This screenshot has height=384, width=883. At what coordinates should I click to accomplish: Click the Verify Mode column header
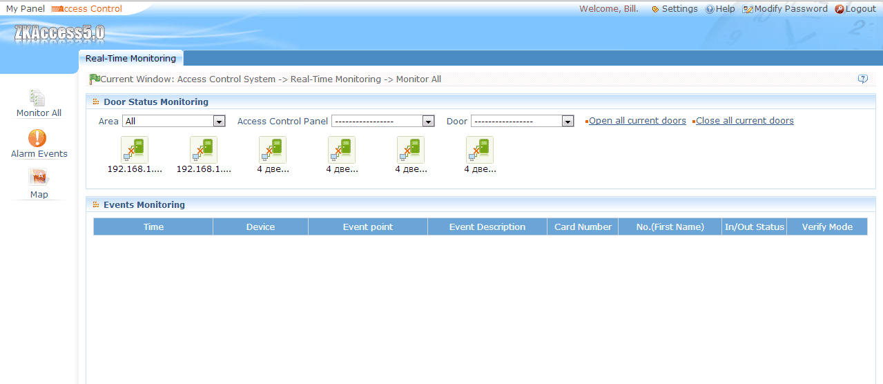(x=827, y=227)
